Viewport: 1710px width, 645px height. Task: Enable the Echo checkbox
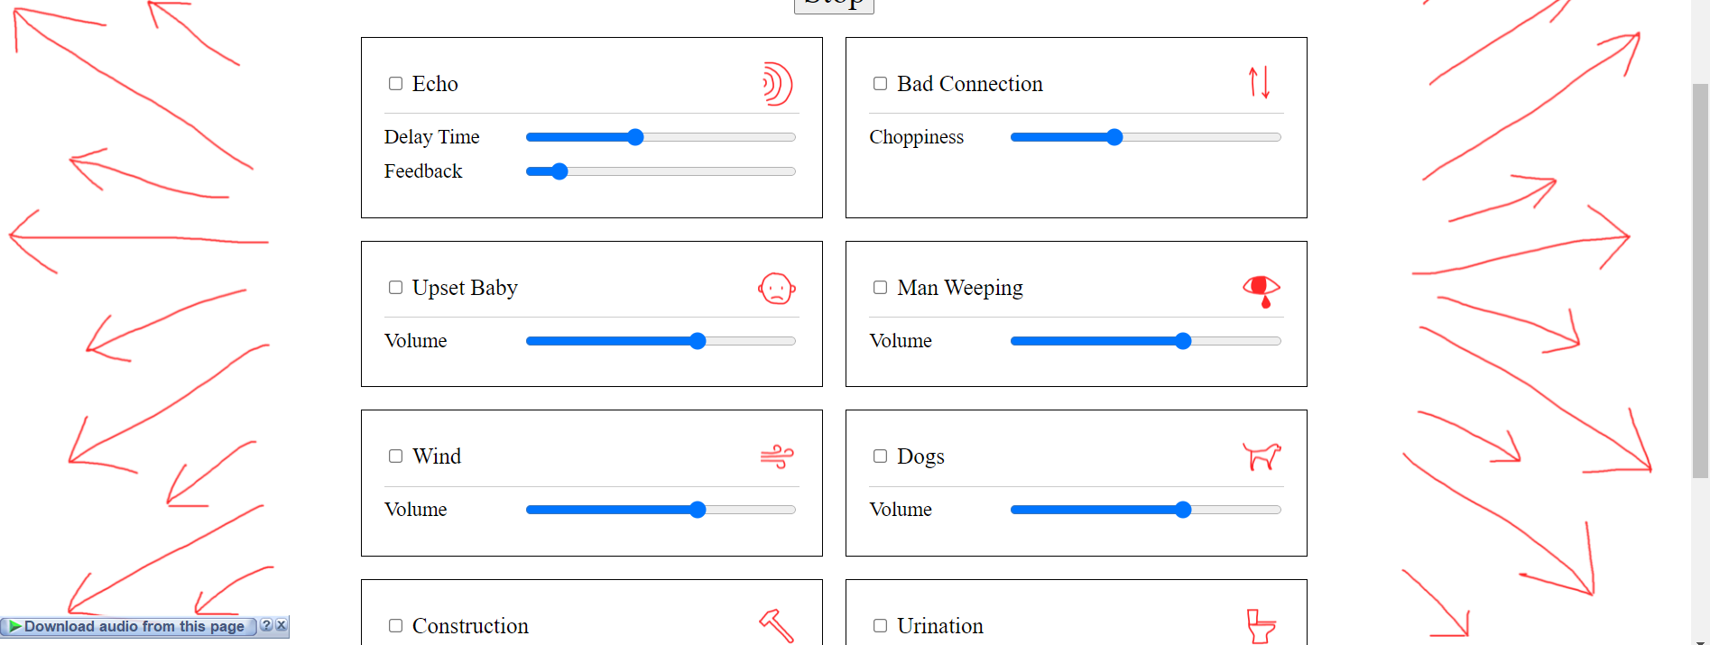pyautogui.click(x=395, y=84)
